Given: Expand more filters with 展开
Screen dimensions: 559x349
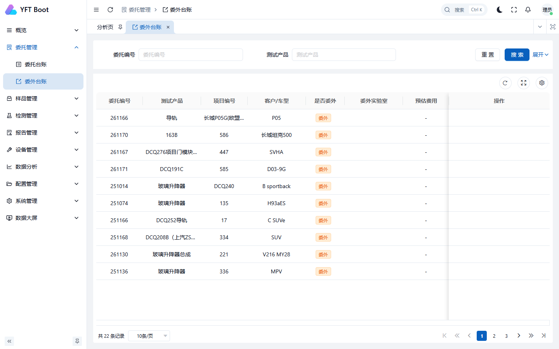Looking at the screenshot, I should click(540, 55).
